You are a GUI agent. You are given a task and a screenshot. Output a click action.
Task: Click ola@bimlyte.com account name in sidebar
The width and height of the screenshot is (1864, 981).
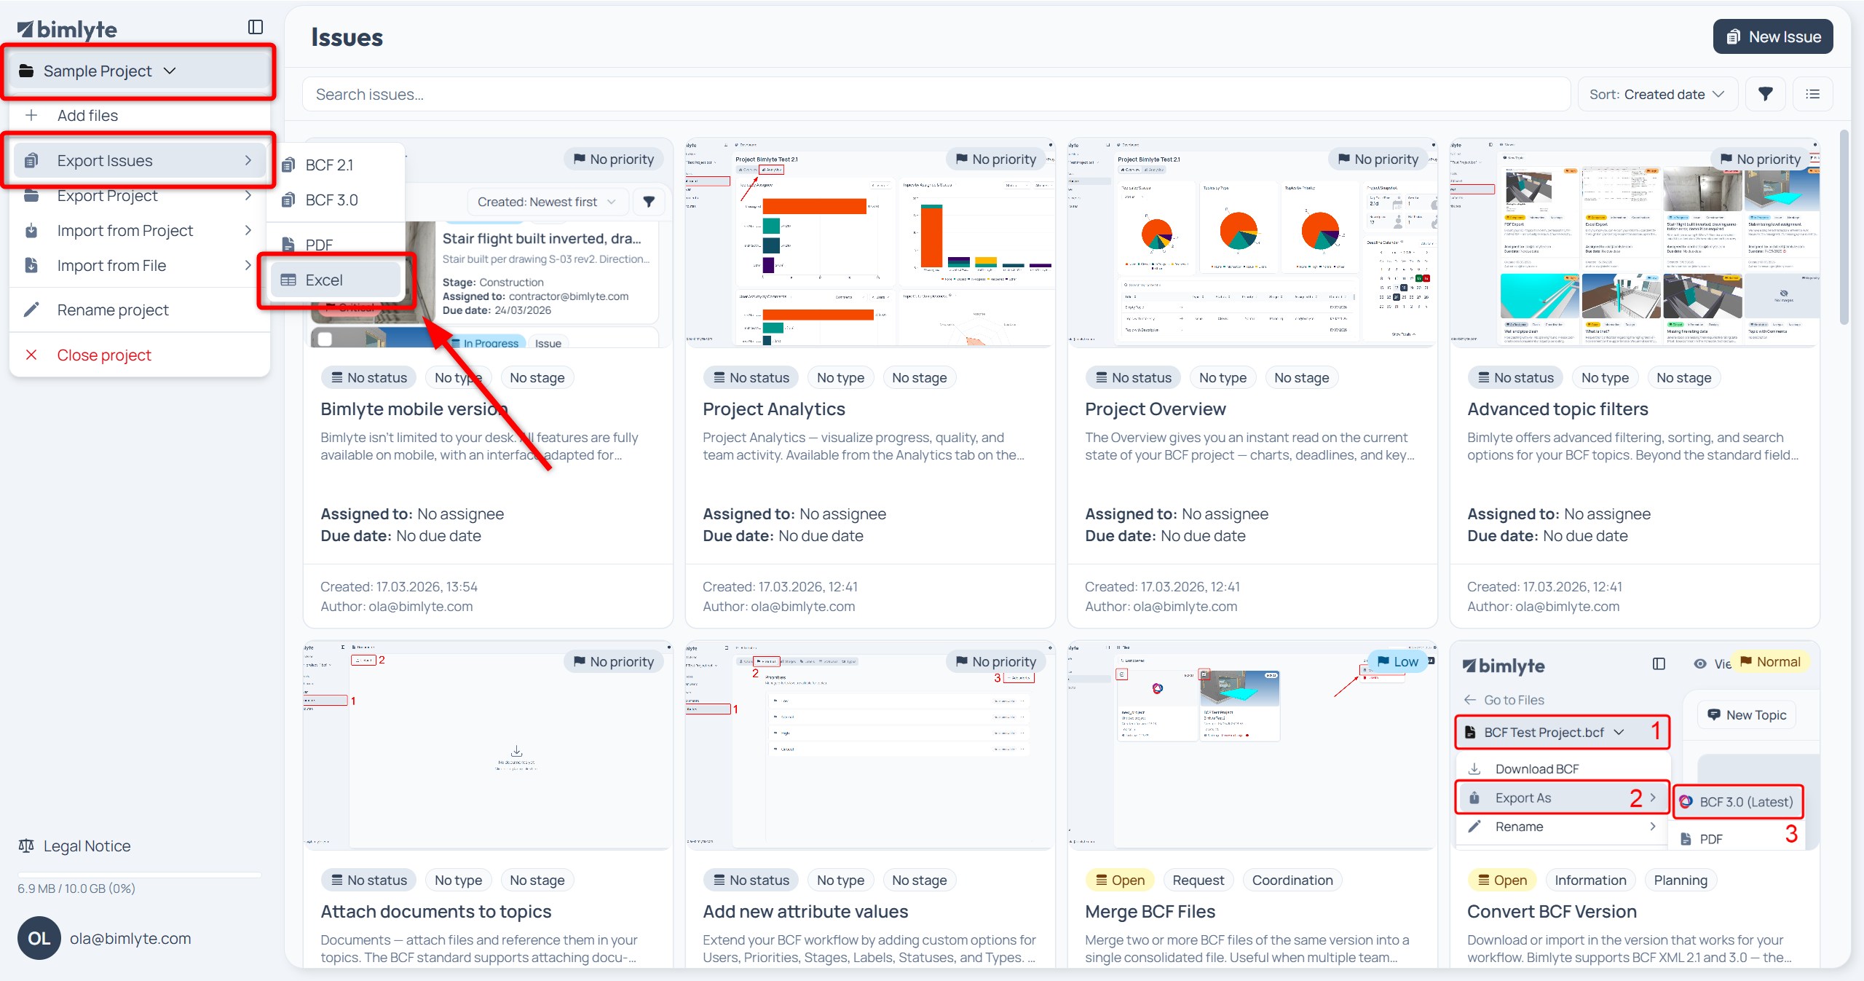point(130,938)
